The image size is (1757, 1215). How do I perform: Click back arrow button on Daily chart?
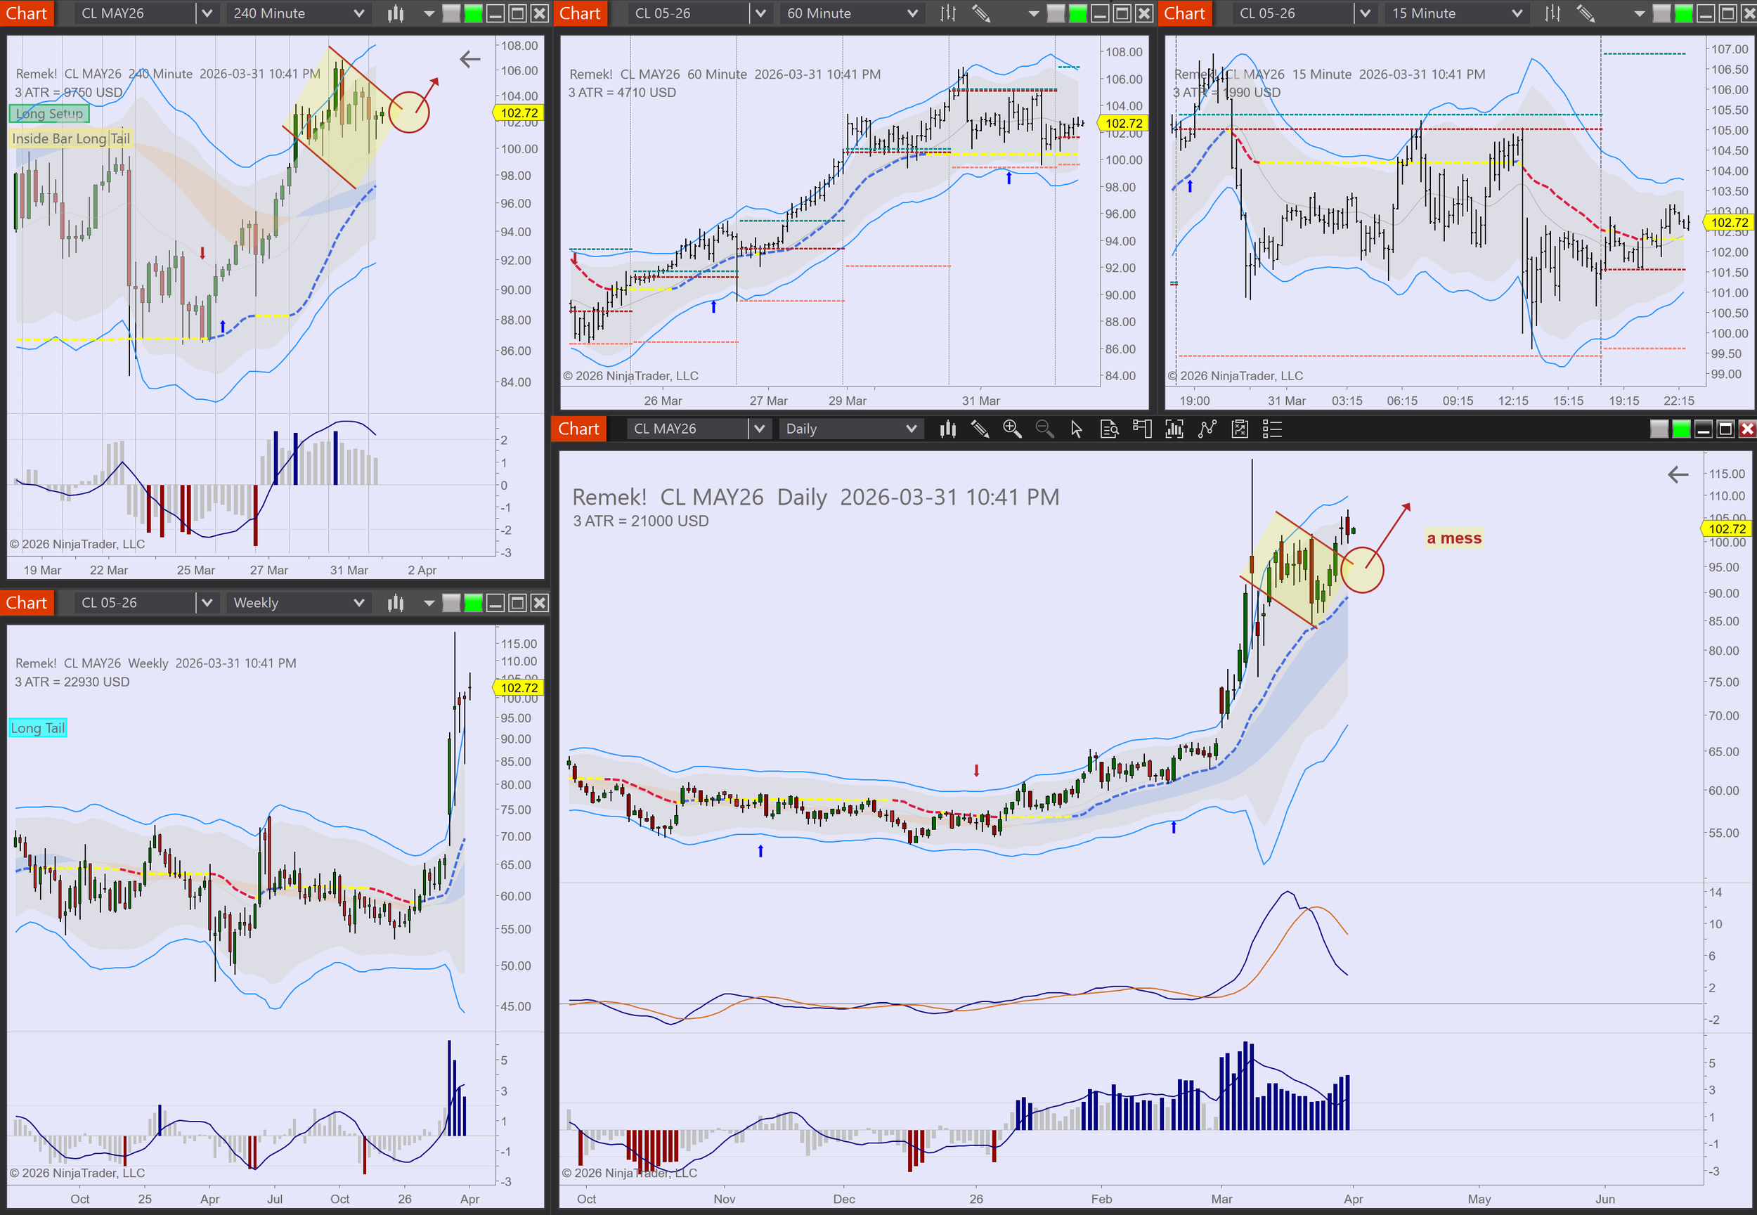(x=1678, y=475)
